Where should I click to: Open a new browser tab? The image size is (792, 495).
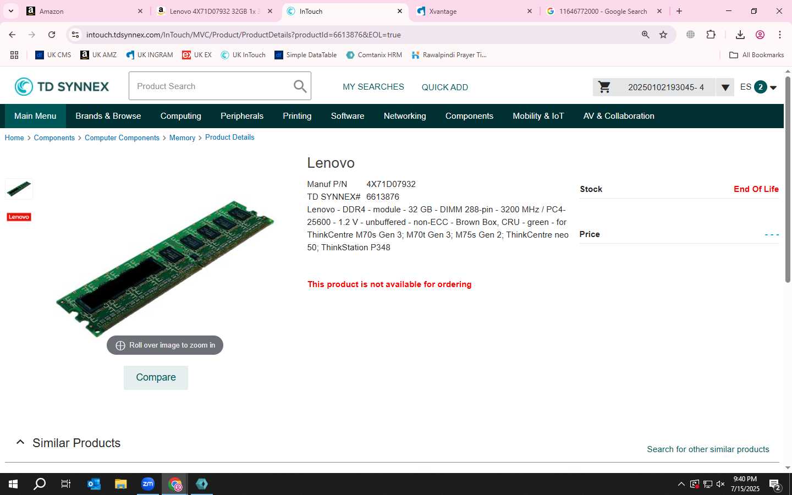[679, 11]
